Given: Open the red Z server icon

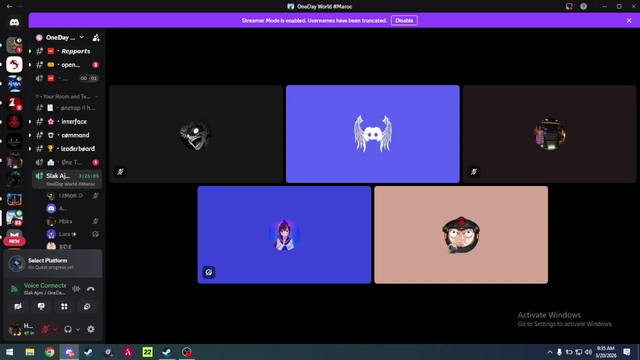Looking at the screenshot, I should pyautogui.click(x=14, y=103).
